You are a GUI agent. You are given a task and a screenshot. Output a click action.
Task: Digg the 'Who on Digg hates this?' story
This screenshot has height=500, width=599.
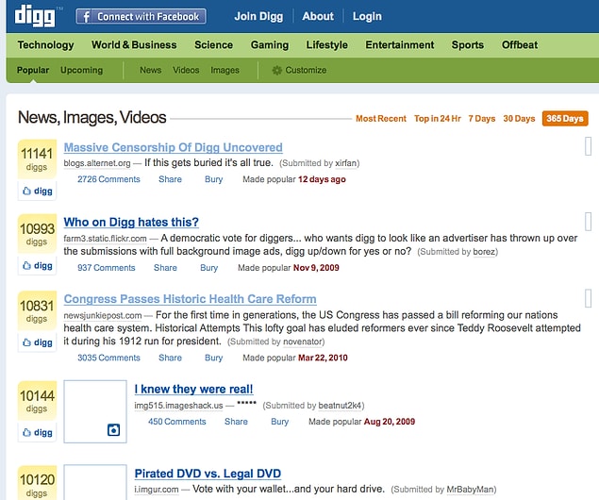37,265
